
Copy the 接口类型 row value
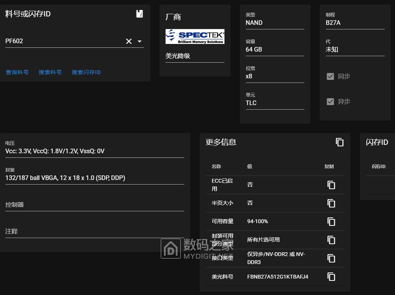point(331,258)
